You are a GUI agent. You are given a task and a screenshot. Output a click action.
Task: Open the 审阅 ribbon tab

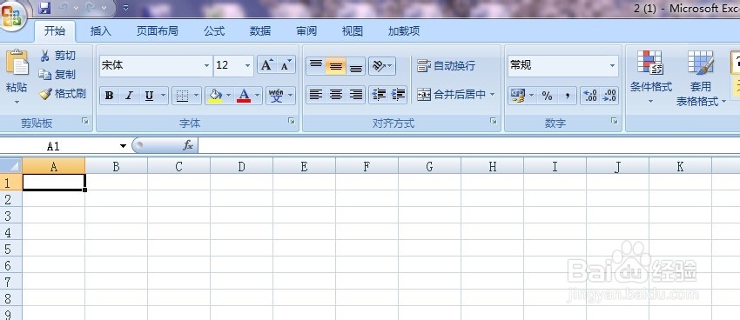pos(306,31)
